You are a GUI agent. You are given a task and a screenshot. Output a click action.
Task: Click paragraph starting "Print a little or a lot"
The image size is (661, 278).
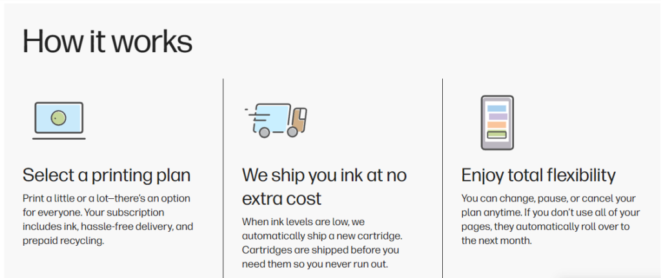108,219
